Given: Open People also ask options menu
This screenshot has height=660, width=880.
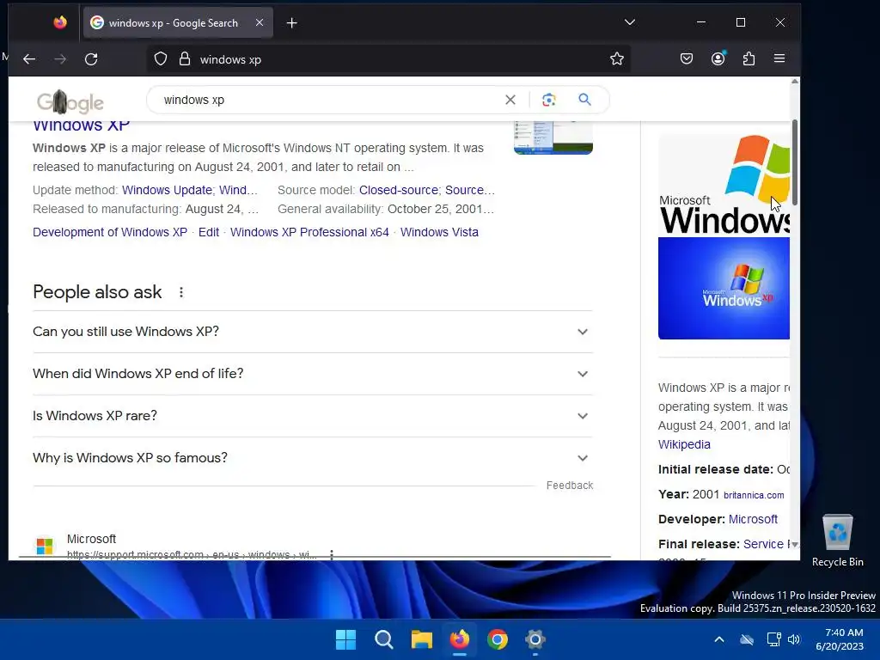Looking at the screenshot, I should pos(180,292).
